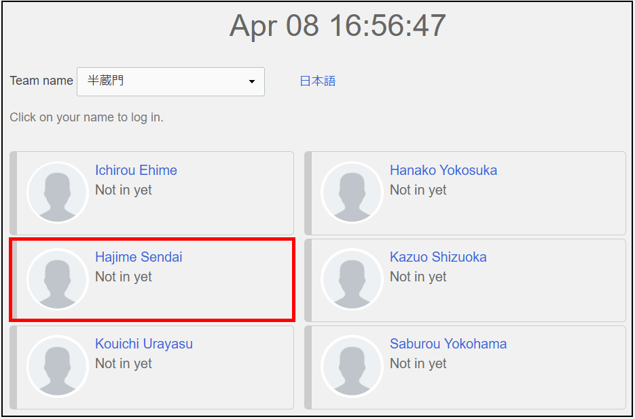Open the Kazuo Shizuoka name link
This screenshot has height=419, width=635.
point(438,257)
